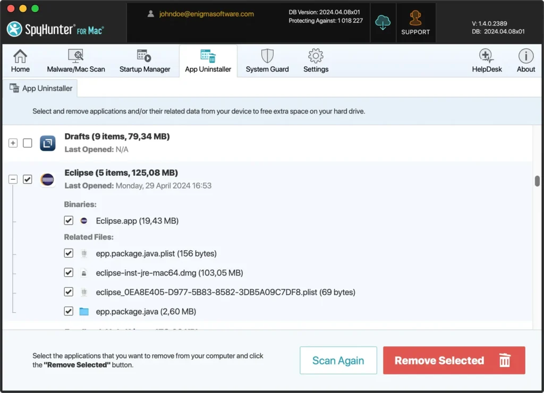Click the user account icon
Image resolution: width=544 pixels, height=393 pixels.
pos(150,14)
